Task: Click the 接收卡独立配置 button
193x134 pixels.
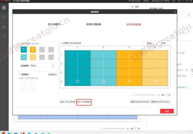Action: pyautogui.click(x=68, y=102)
